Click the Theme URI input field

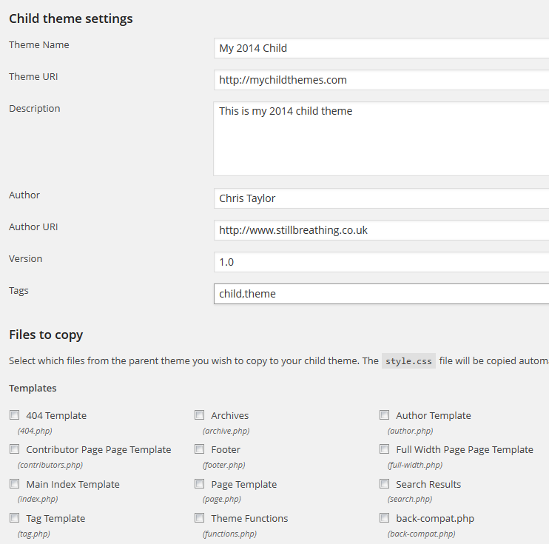(381, 80)
